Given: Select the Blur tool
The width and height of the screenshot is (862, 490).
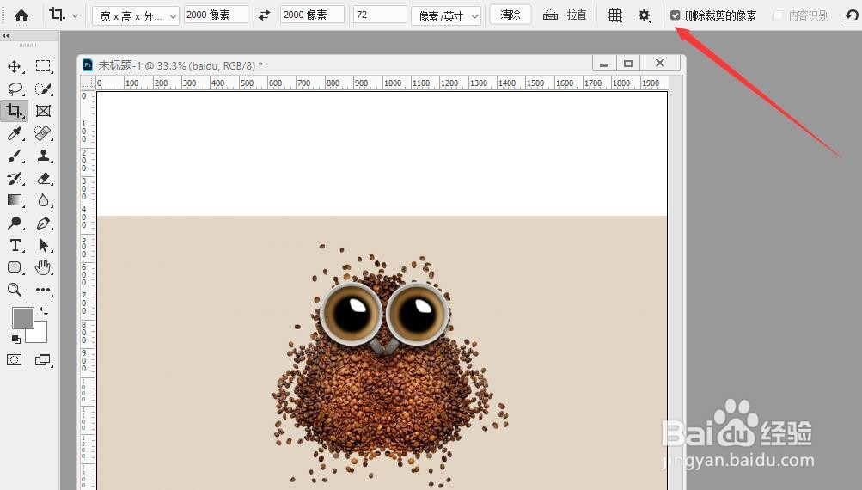Looking at the screenshot, I should pyautogui.click(x=44, y=200).
